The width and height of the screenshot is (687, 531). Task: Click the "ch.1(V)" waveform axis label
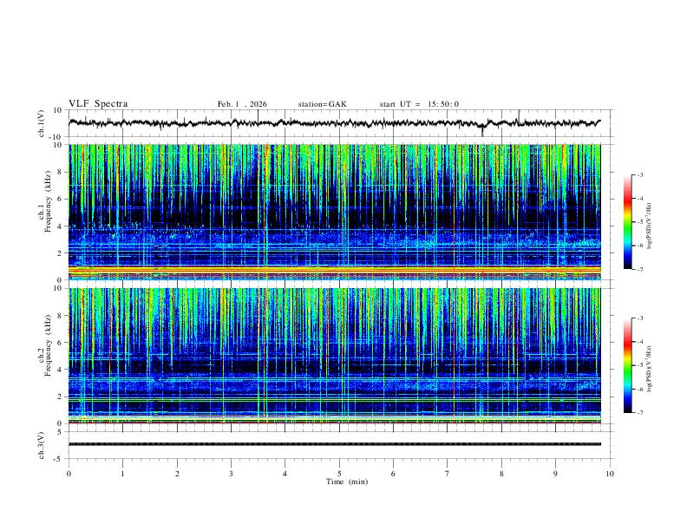tap(42, 123)
